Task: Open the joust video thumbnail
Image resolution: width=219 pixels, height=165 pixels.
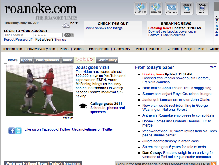Action: [39, 90]
